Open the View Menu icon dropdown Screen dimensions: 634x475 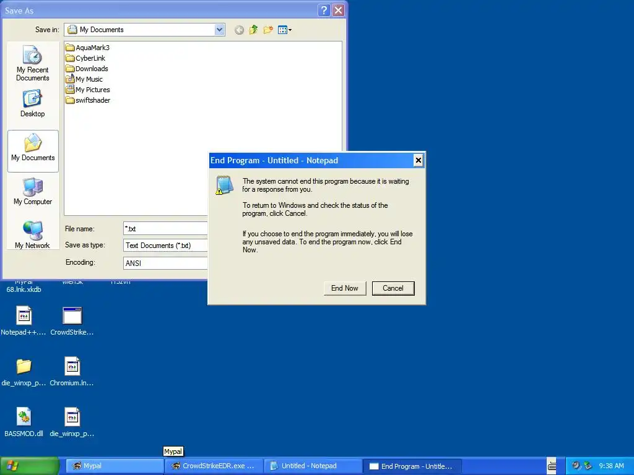pyautogui.click(x=285, y=30)
